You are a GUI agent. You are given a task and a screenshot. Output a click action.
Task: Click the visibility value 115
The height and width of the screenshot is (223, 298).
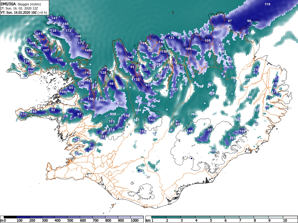pos(198,35)
